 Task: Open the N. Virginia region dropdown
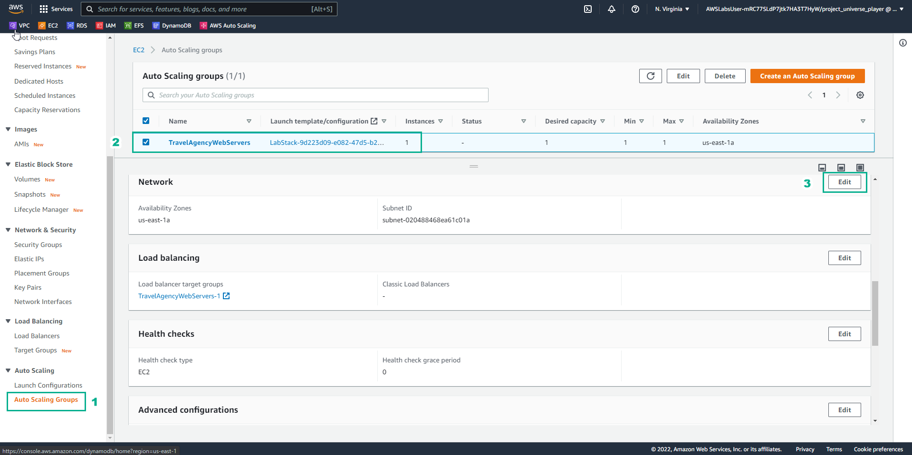(672, 9)
